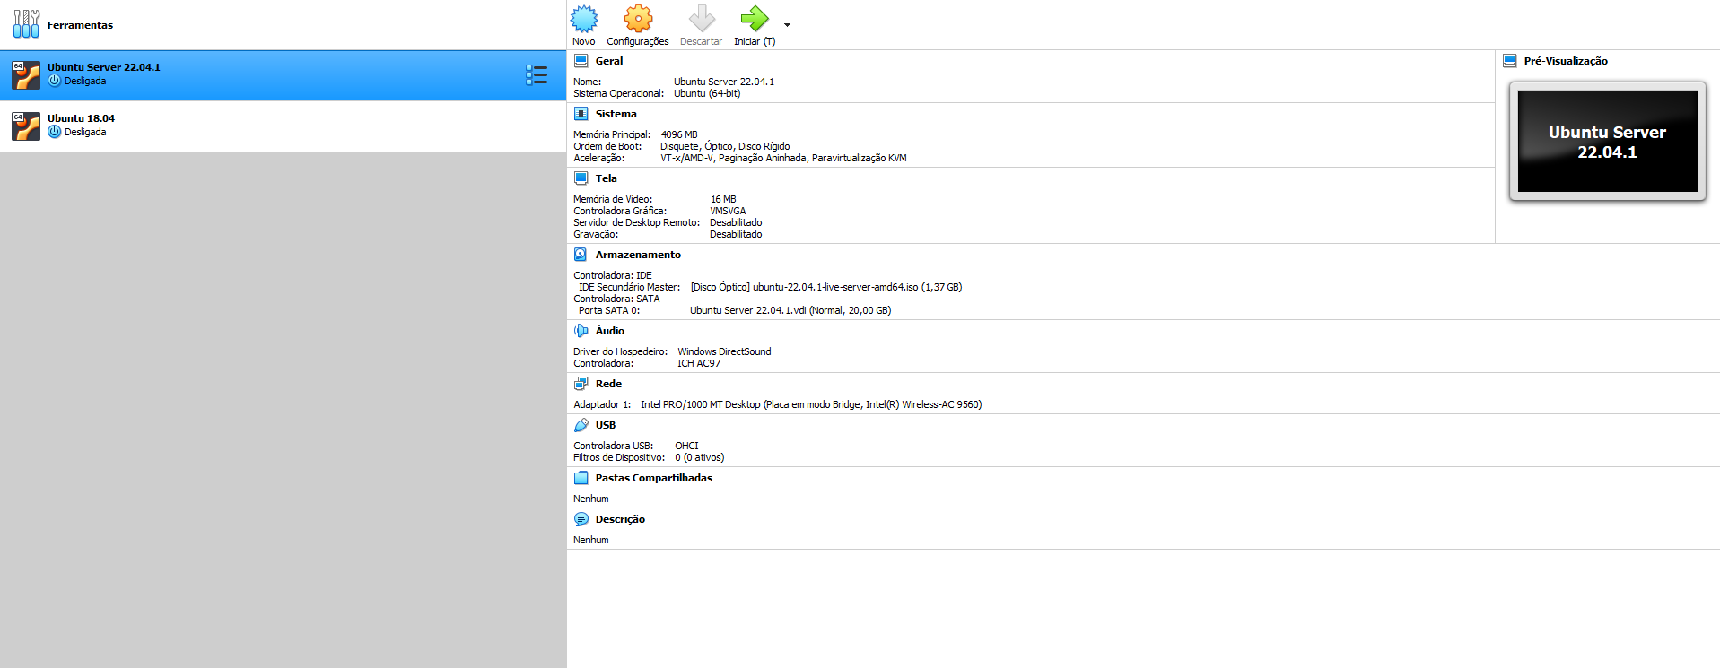Click the VMSVGA graphics controller value
The image size is (1720, 668).
(728, 211)
